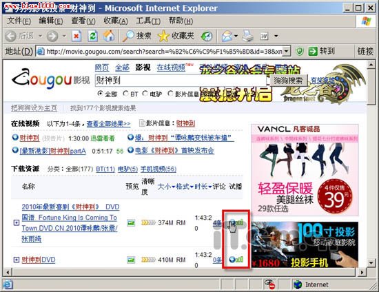
Task: Refresh the page with the green arrows icon
Action: [93, 36]
